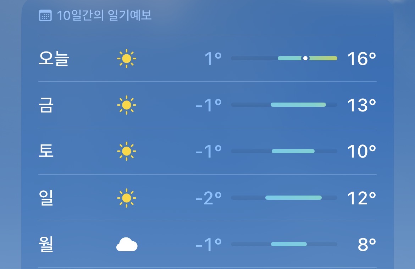Tap the 토 day label
The image size is (415, 269).
(46, 152)
